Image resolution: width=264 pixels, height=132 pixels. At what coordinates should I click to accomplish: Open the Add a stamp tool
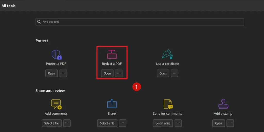[219, 123]
